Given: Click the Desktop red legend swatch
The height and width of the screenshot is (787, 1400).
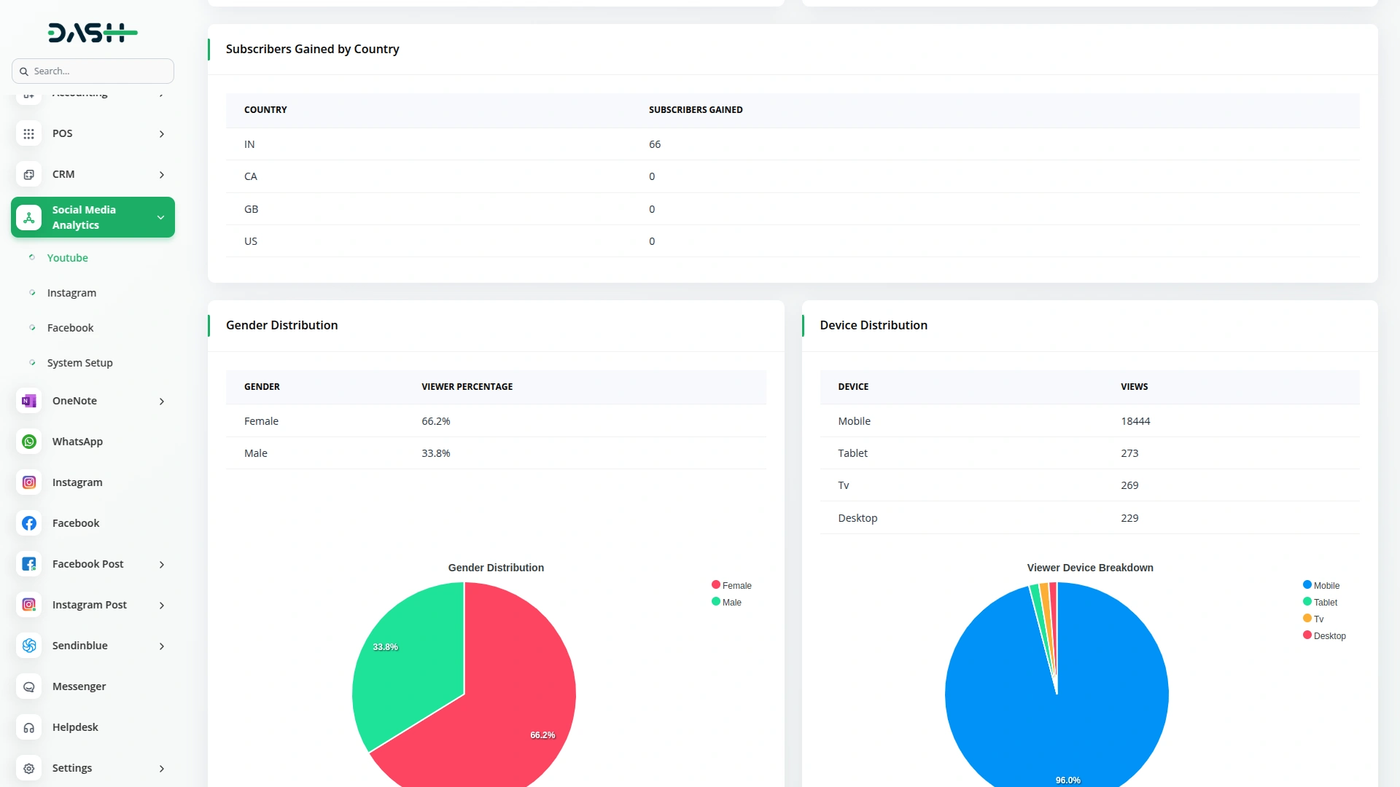Looking at the screenshot, I should (x=1307, y=635).
